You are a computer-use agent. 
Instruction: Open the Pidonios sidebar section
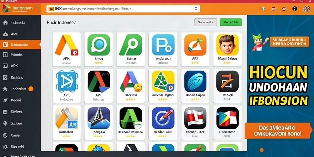(x=20, y=55)
